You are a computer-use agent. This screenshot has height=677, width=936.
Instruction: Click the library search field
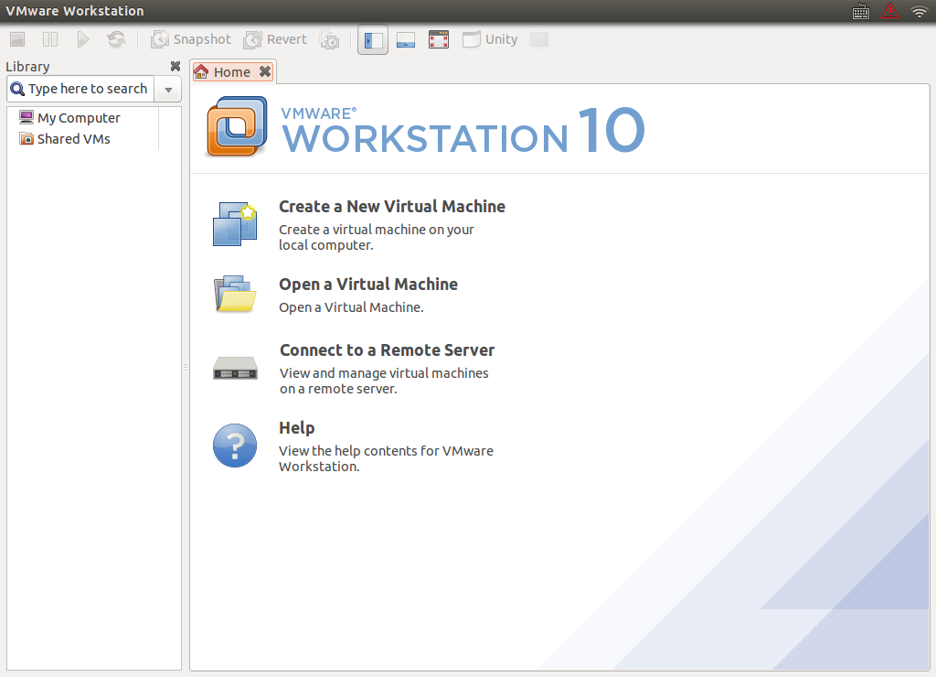coord(80,89)
